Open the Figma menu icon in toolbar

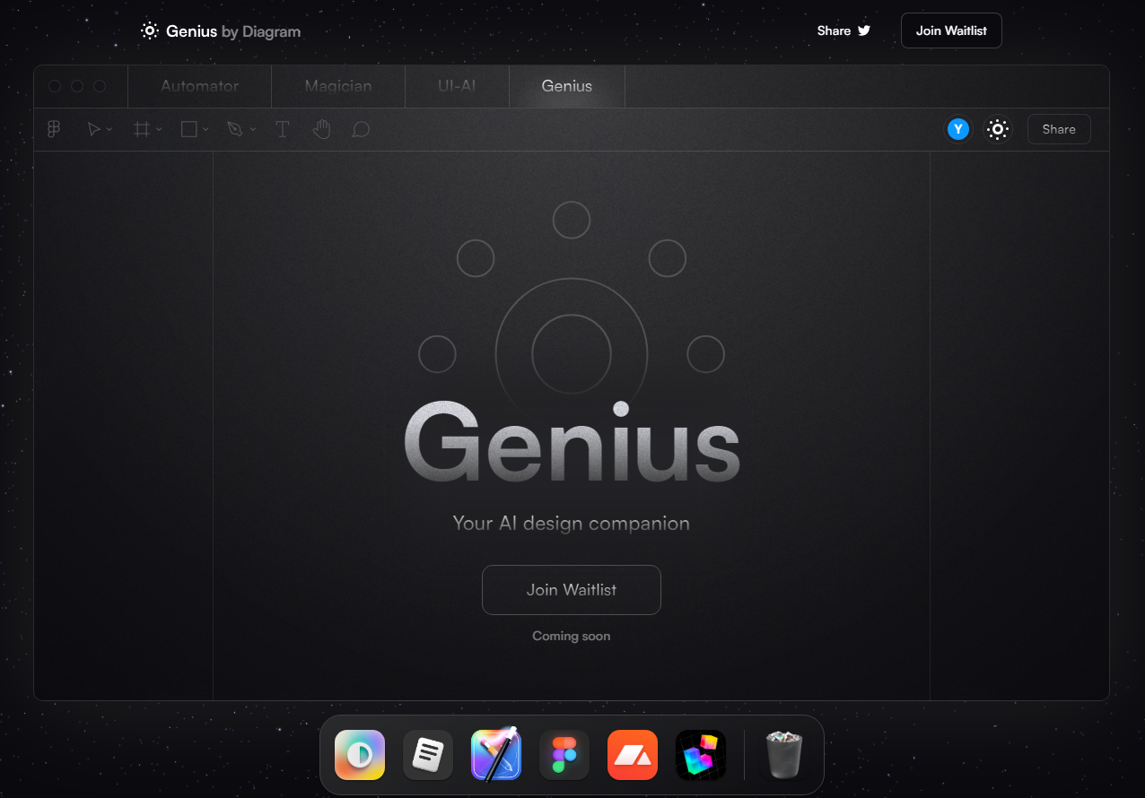coord(54,129)
